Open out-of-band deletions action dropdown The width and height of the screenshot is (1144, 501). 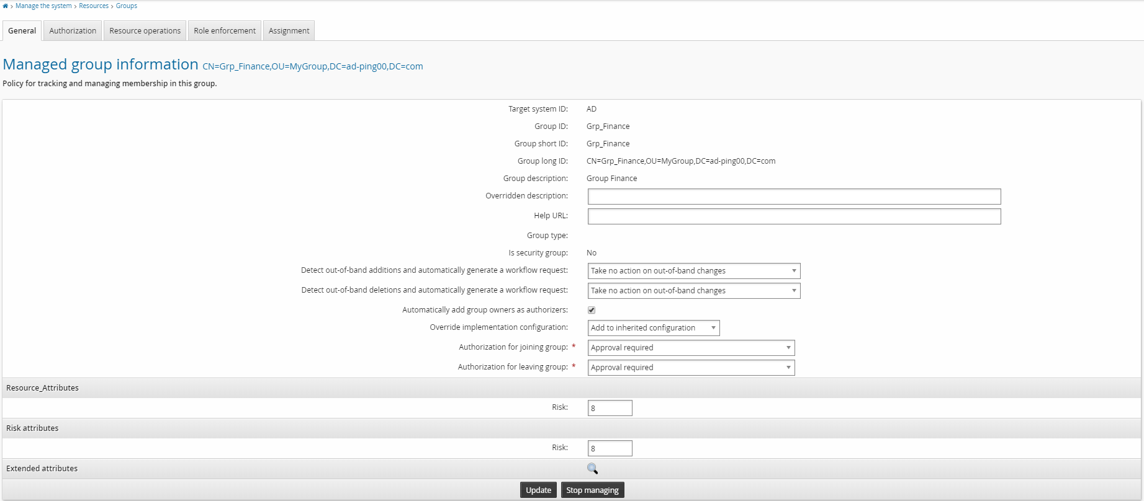point(693,291)
